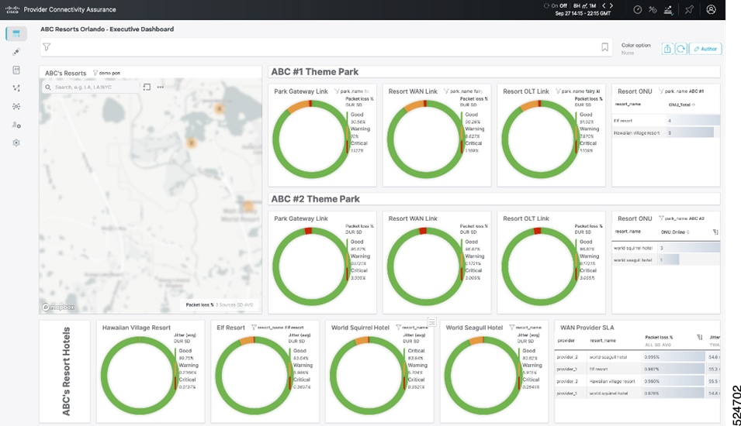
Task: Click the filter icon on ABC #2 Resort ONU
Action: pyautogui.click(x=661, y=218)
